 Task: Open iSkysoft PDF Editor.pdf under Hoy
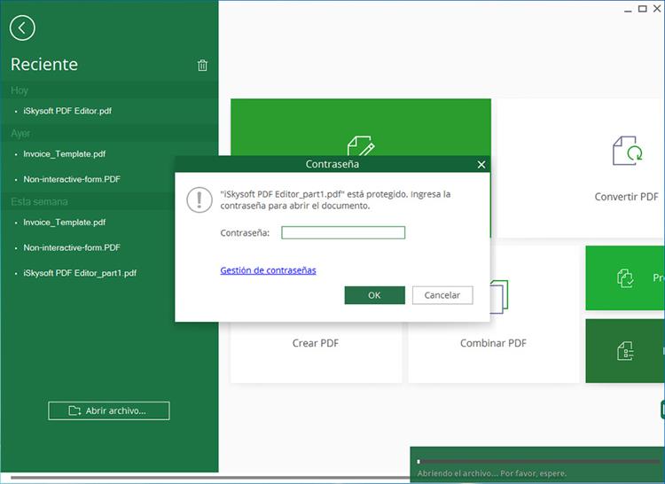point(67,111)
